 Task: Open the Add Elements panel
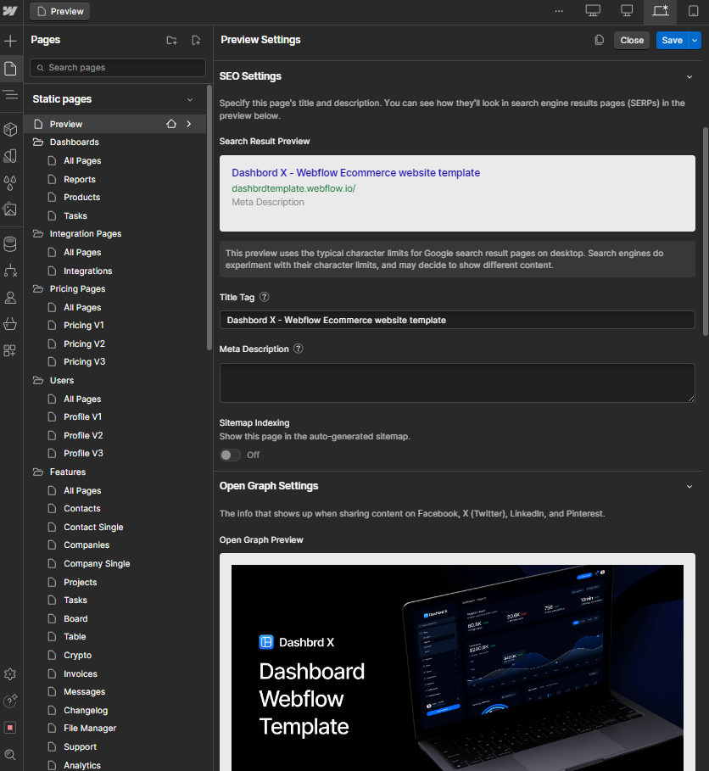click(x=11, y=41)
